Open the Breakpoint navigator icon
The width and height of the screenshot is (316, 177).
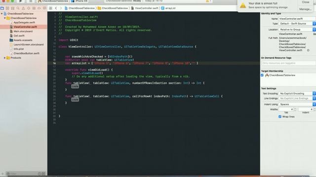click(x=39, y=8)
